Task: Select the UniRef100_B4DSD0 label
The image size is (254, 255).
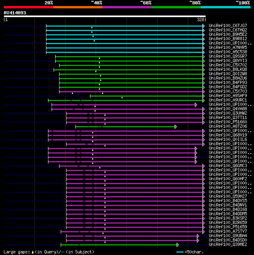Action: click(x=228, y=240)
